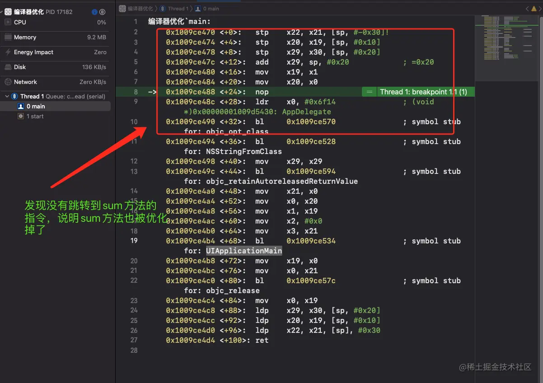Click the 'objc_release' symbol text

[x=233, y=290]
